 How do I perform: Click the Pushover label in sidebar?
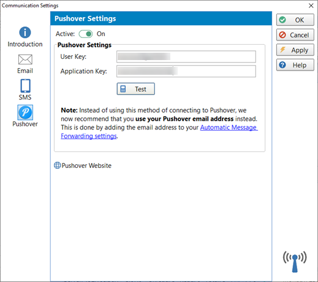pyautogui.click(x=25, y=124)
